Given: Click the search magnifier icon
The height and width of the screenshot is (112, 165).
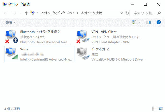Looking at the screenshot, I should pyautogui.click(x=159, y=13).
